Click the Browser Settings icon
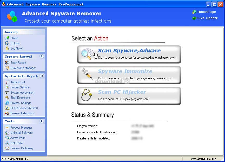Image resolution: width=225 pixels, height=162 pixels. pyautogui.click(x=7, y=103)
